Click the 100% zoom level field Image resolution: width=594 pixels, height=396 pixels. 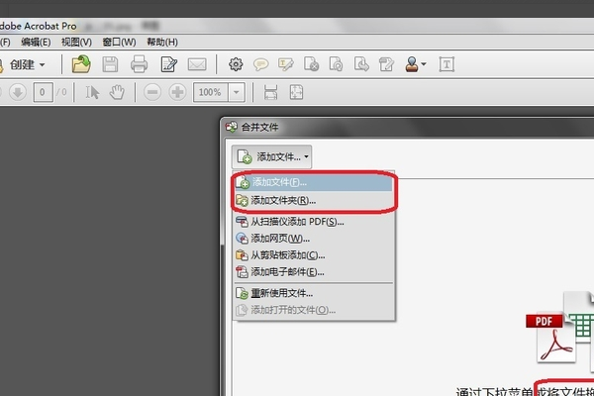point(210,92)
